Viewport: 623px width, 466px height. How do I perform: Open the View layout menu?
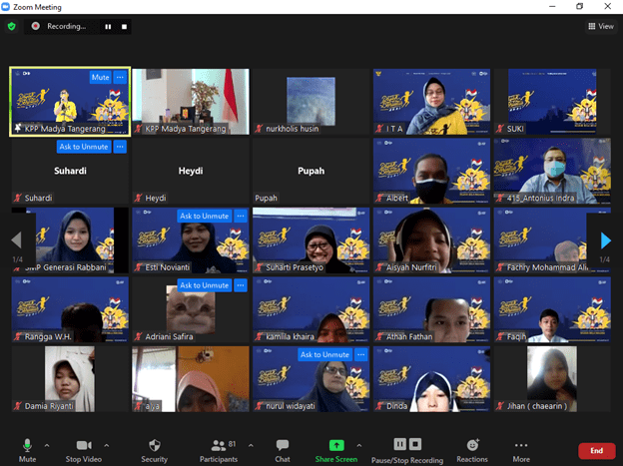(x=601, y=26)
